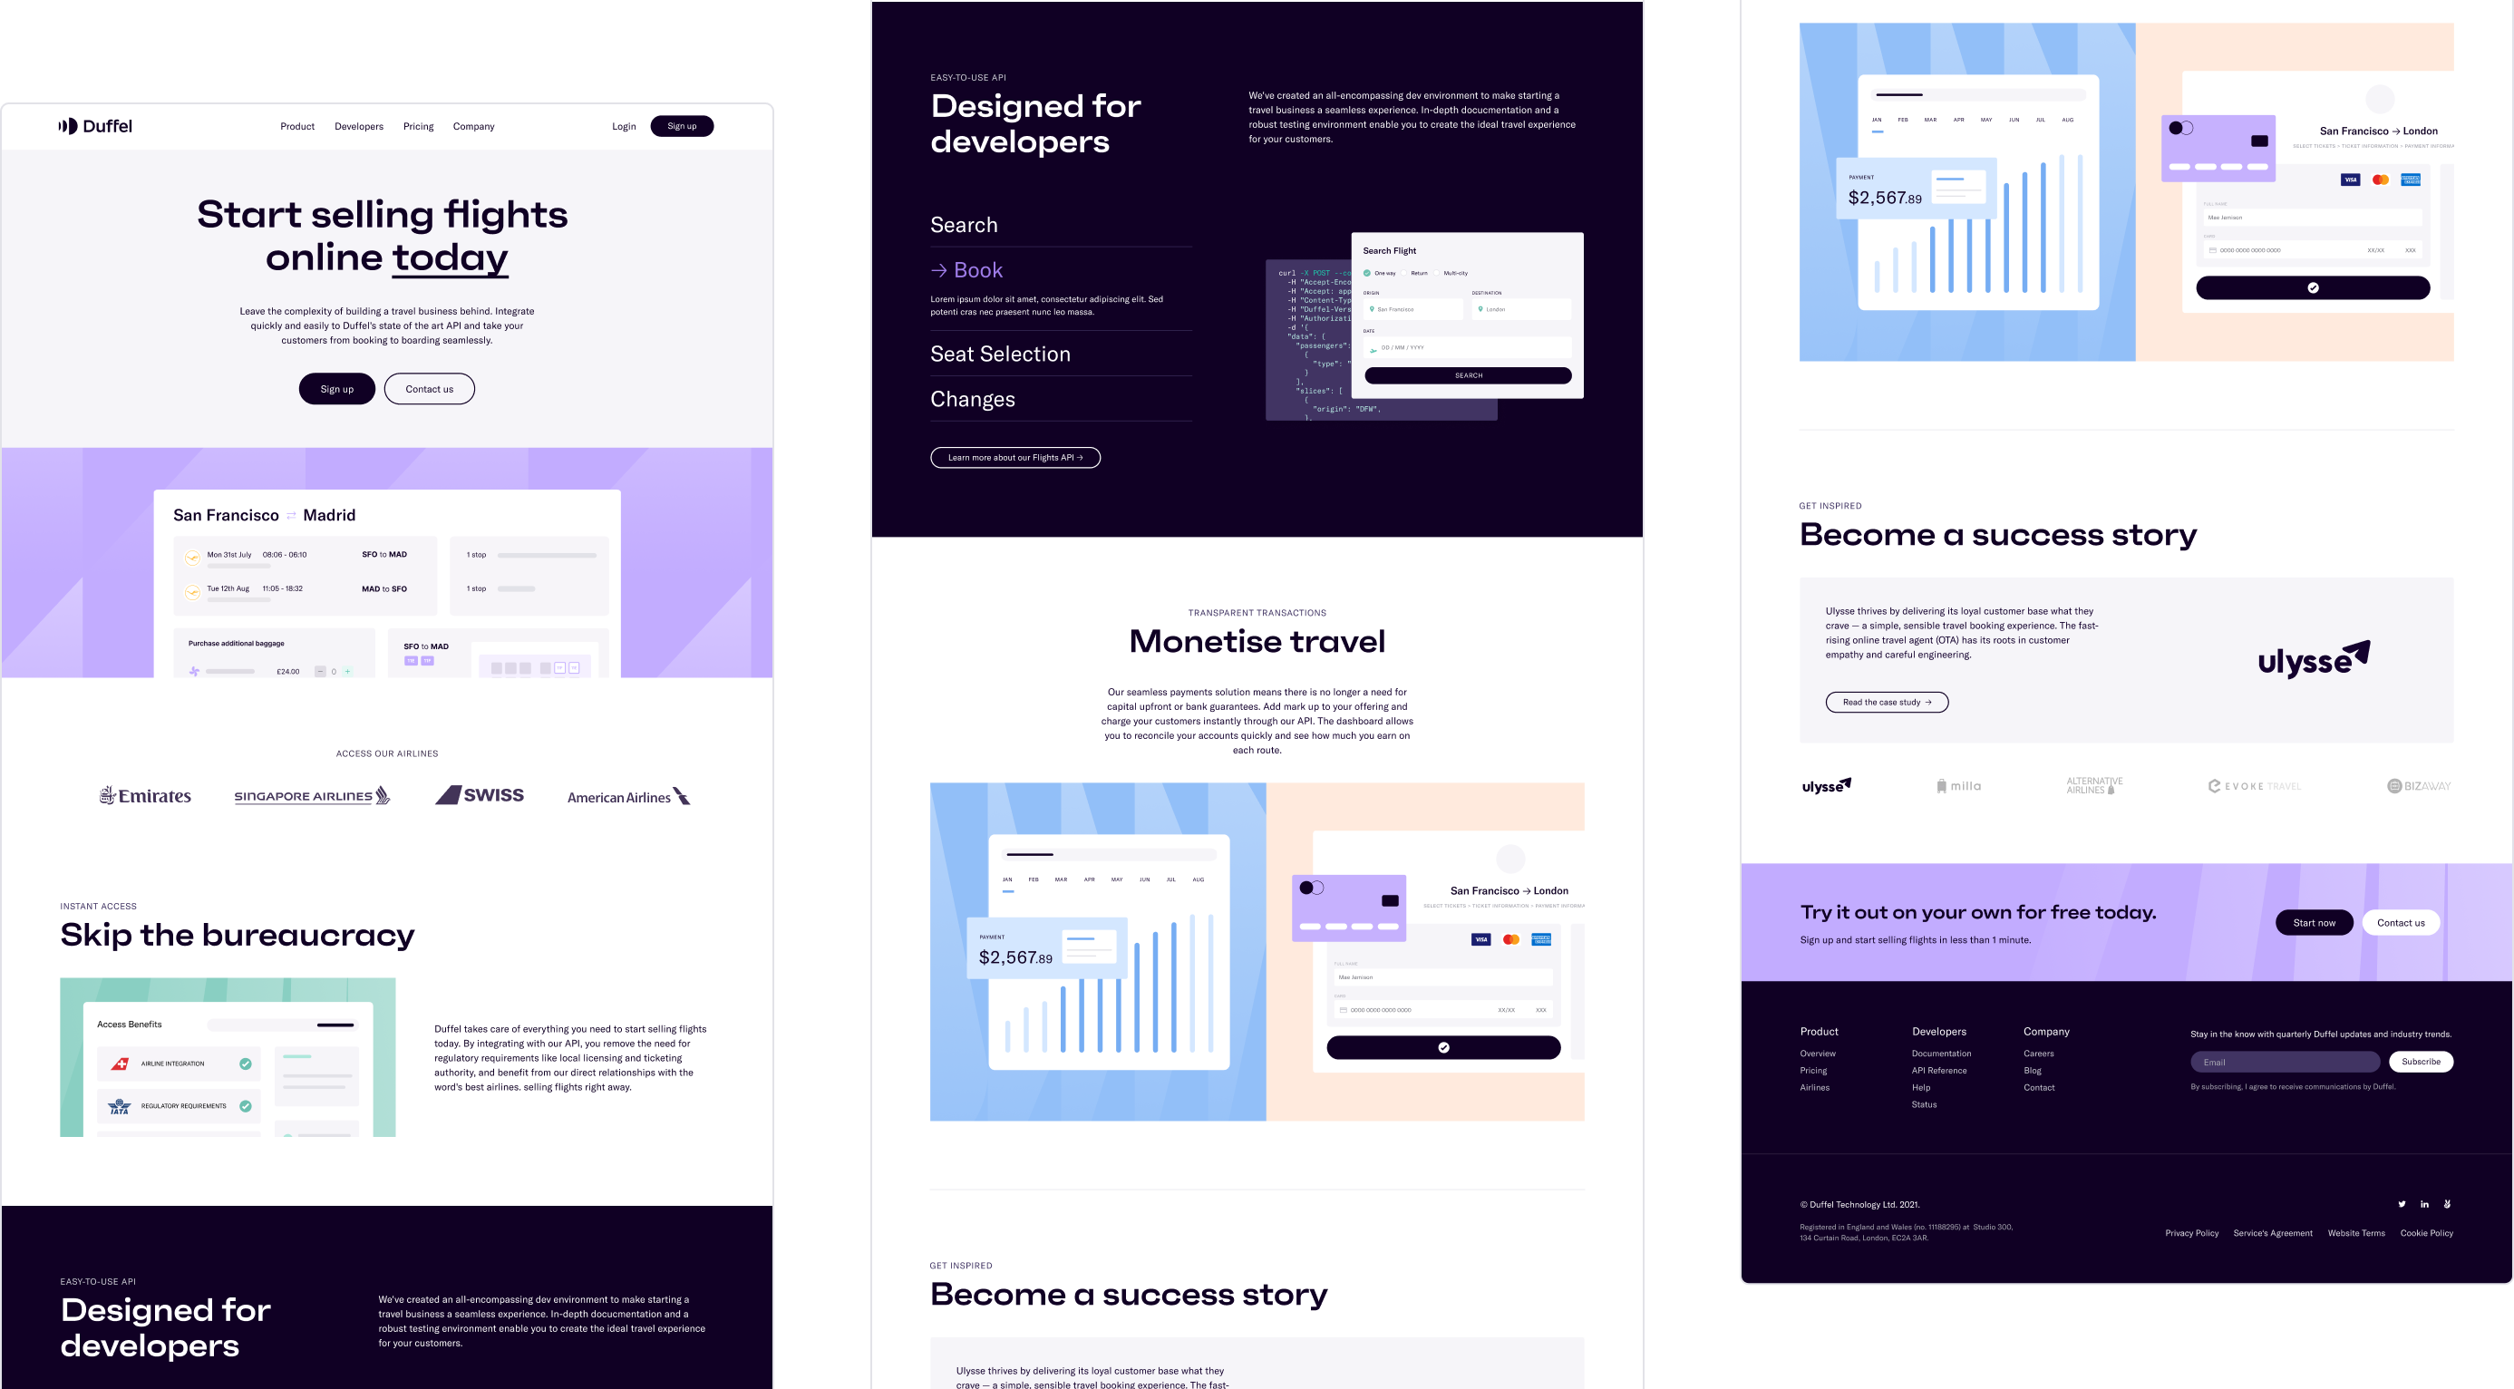2514x1389 pixels.
Task: Click the Sign up button in the hero
Action: pos(335,388)
